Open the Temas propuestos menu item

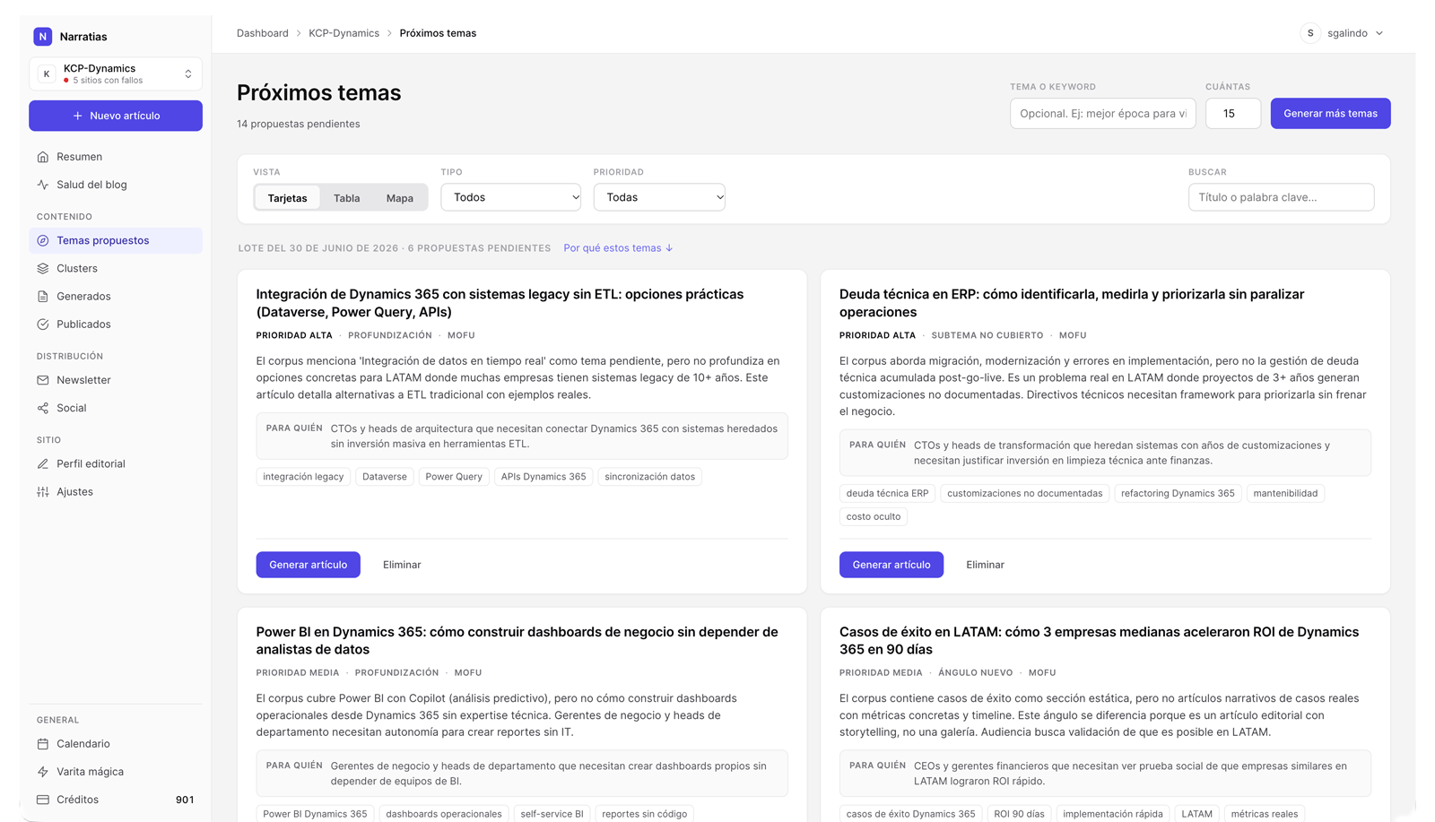point(116,240)
